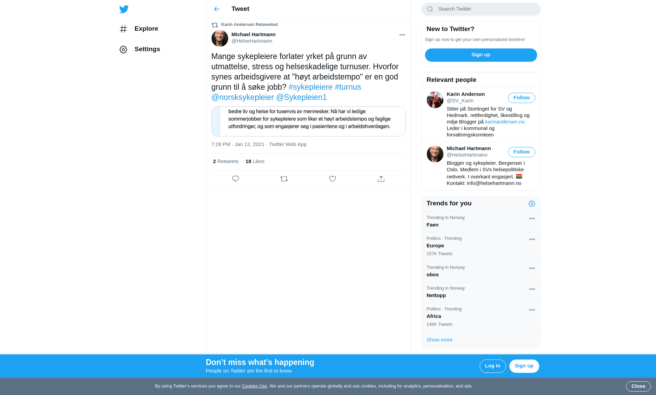The height and width of the screenshot is (395, 656).
Task: Click Show more under trends
Action: click(439, 340)
